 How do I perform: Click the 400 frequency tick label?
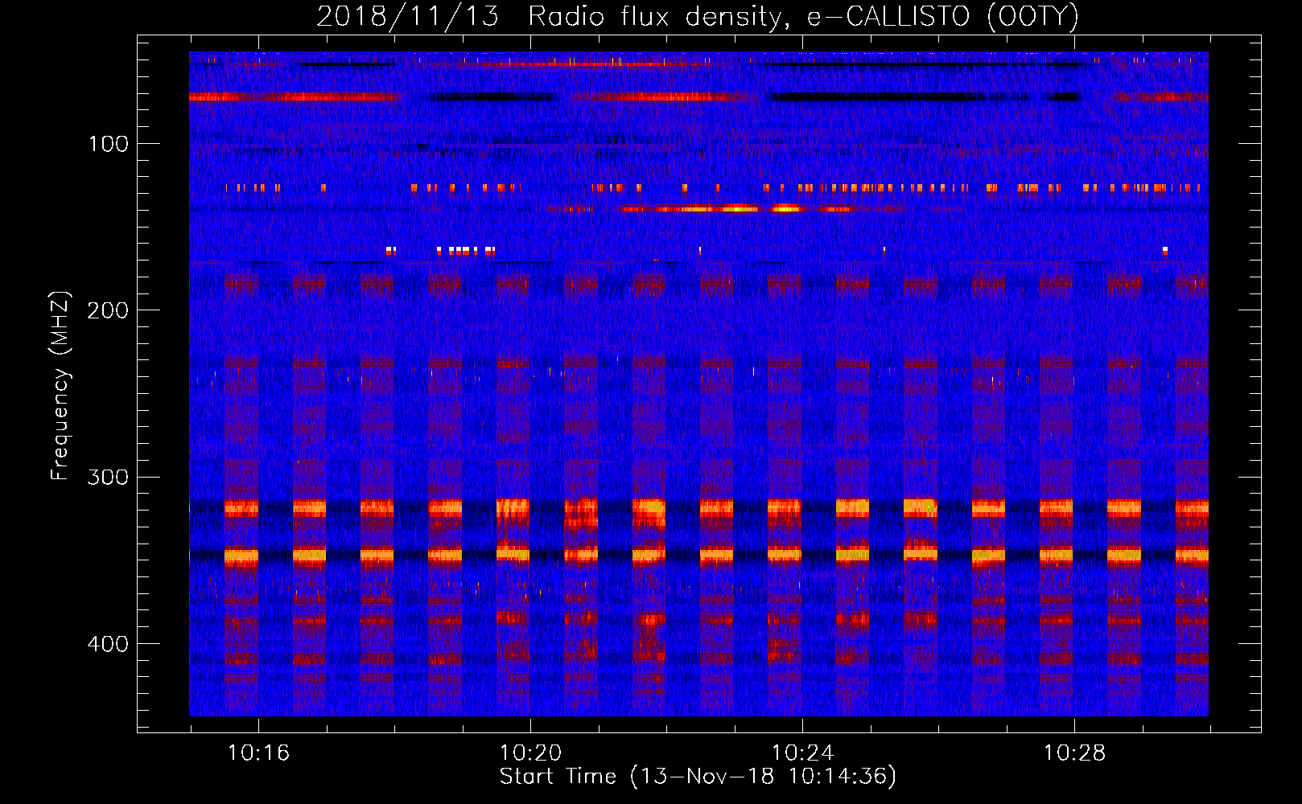coord(108,644)
